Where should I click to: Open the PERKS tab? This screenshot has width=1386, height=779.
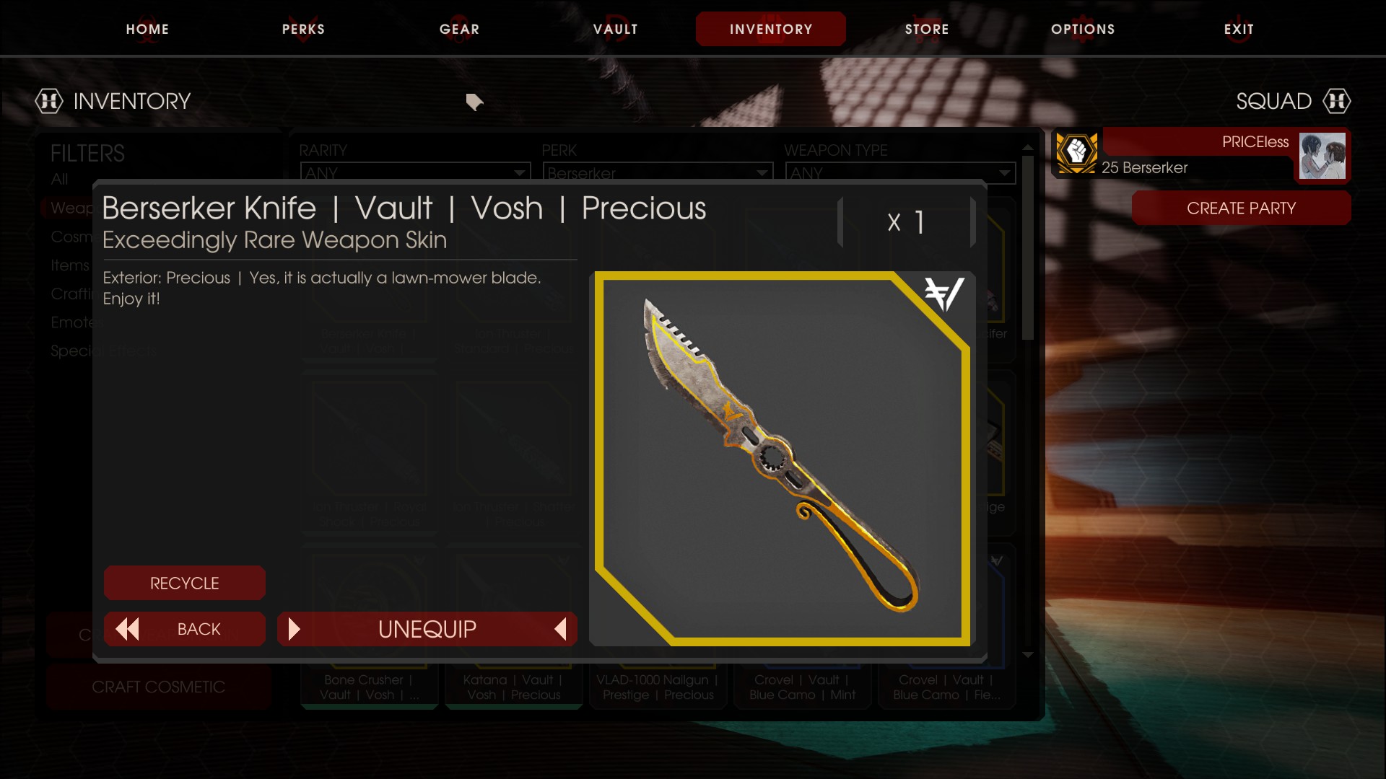pyautogui.click(x=303, y=29)
